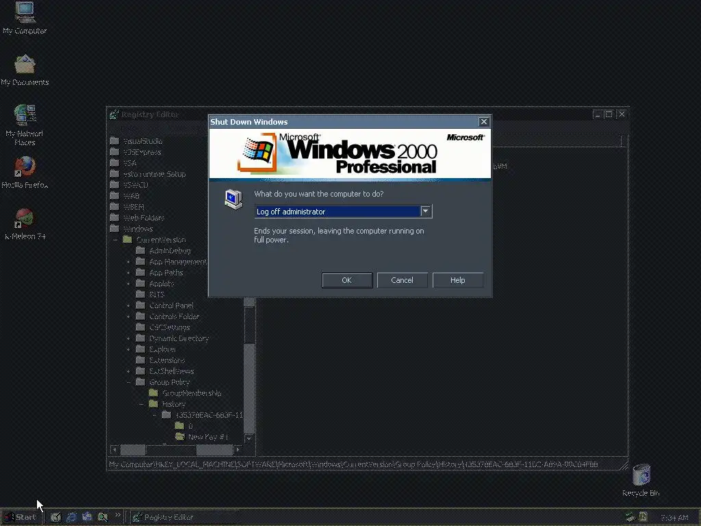Select the Windows registry key

tap(138, 229)
